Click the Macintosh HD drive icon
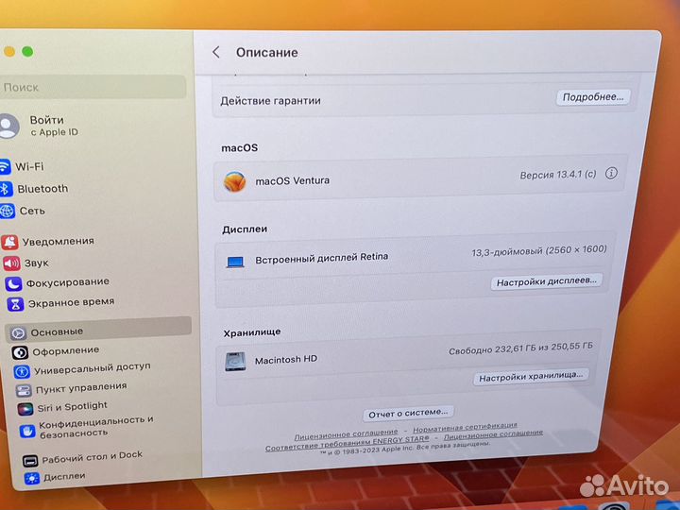The width and height of the screenshot is (680, 510). click(x=235, y=361)
